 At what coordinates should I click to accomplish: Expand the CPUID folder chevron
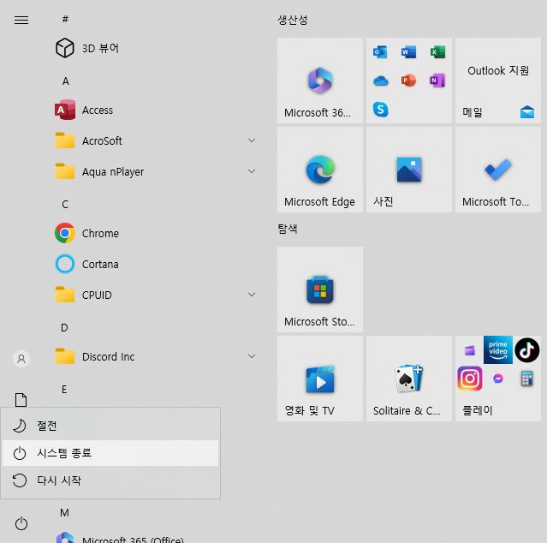click(252, 295)
